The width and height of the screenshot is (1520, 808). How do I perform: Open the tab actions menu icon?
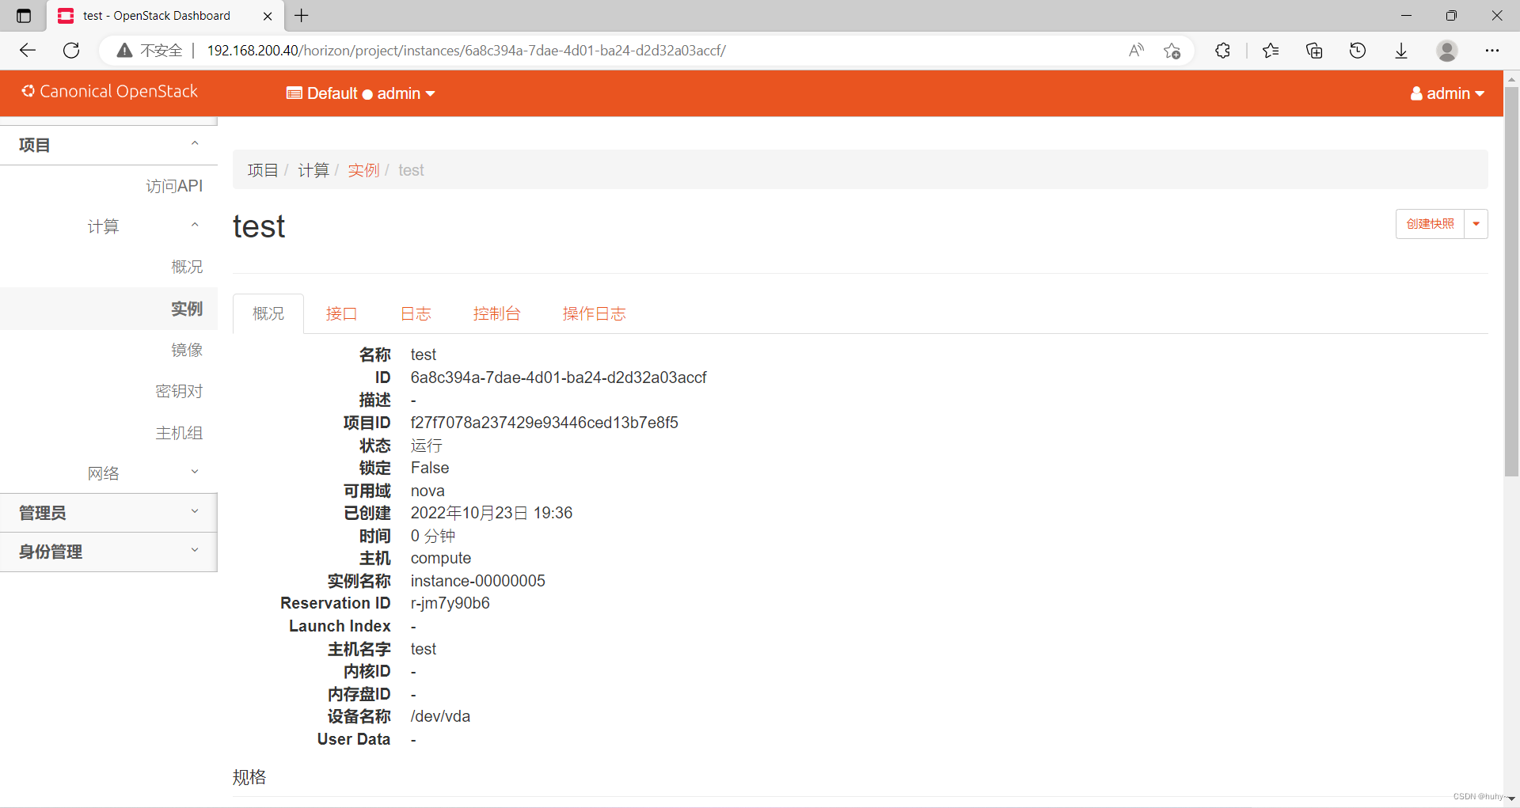(24, 16)
